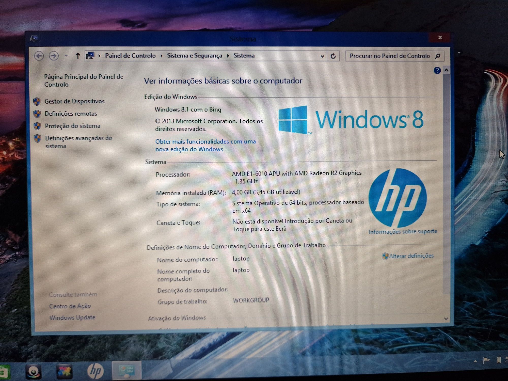Click the search magnifier icon
The width and height of the screenshot is (508, 381).
(438, 56)
